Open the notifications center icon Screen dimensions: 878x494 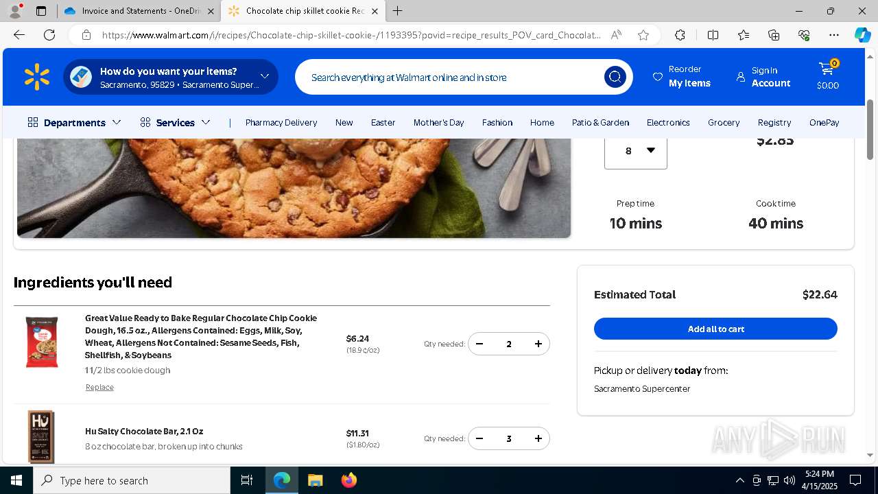pyautogui.click(x=855, y=480)
